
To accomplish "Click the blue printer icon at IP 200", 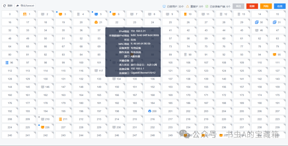I will (x=150, y=111).
